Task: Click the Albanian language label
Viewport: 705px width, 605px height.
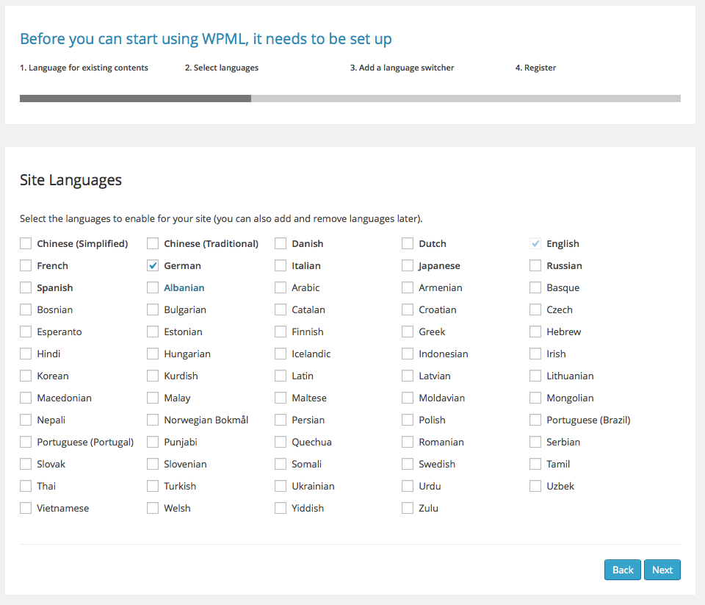Action: (x=184, y=287)
